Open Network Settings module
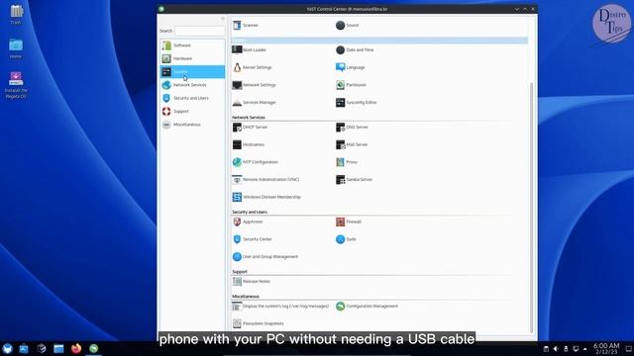This screenshot has width=634, height=356. pos(255,85)
